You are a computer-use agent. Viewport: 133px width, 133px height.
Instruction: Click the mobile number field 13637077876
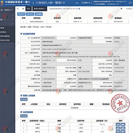point(121,68)
